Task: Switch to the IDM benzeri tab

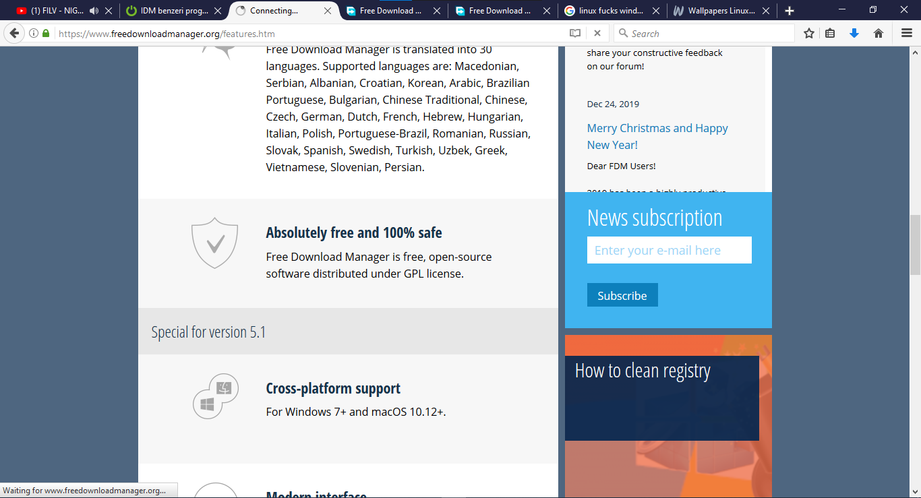Action: [x=174, y=11]
